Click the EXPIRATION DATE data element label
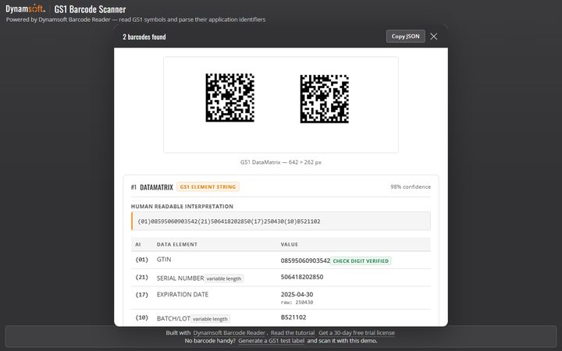 click(x=183, y=294)
